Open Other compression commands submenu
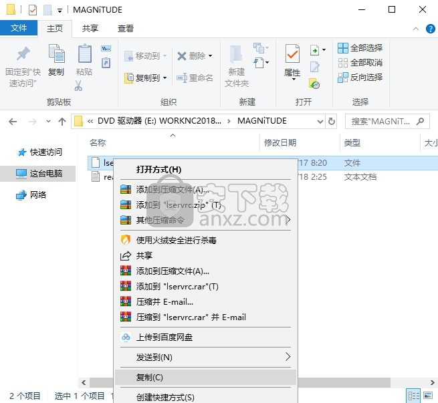 205,220
